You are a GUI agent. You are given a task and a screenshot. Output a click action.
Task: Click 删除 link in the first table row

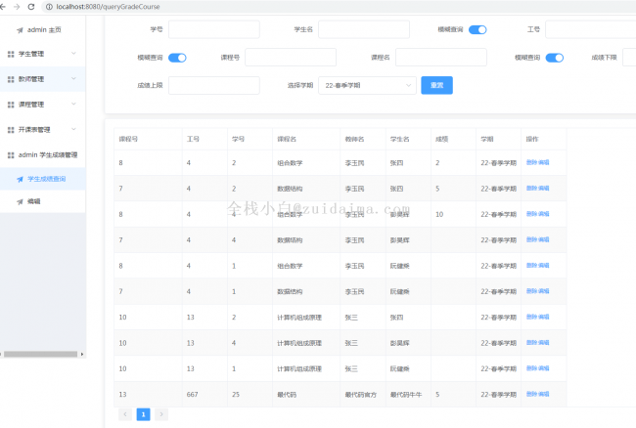531,162
